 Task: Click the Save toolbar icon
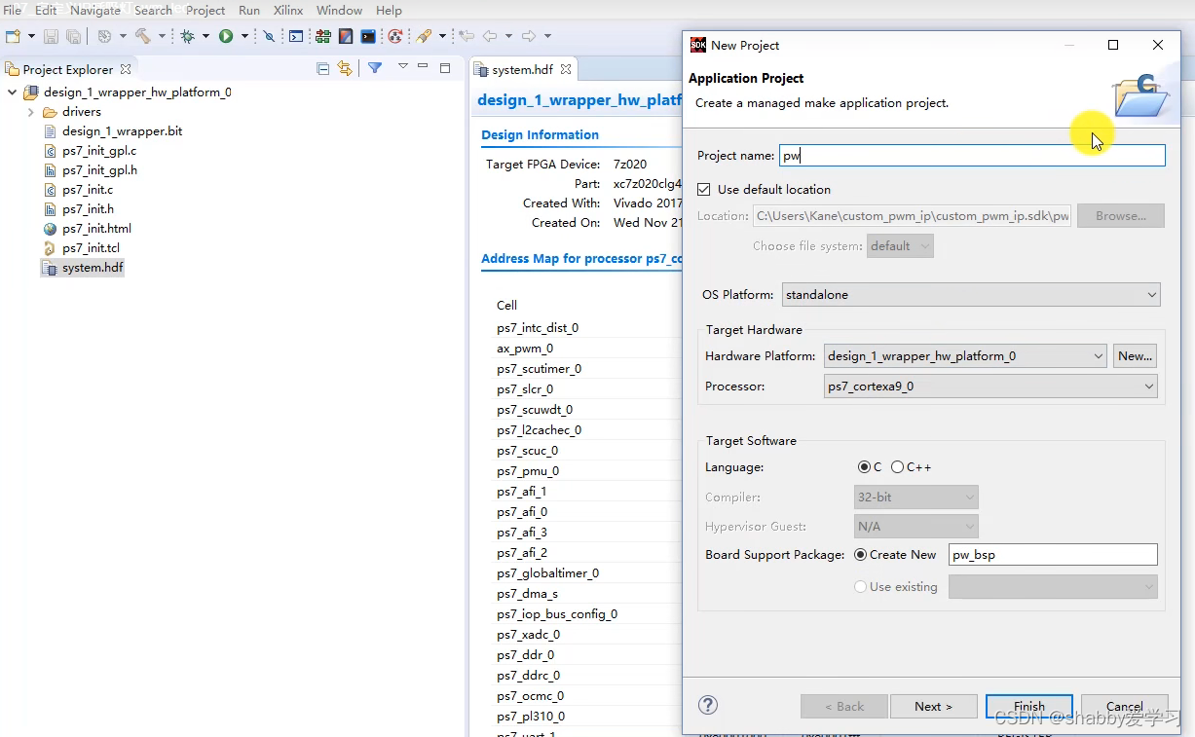click(51, 36)
